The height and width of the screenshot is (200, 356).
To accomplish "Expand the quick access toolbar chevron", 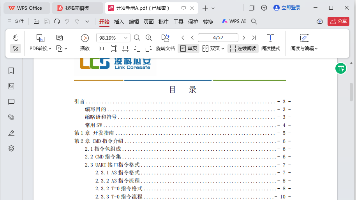I will tap(87, 21).
